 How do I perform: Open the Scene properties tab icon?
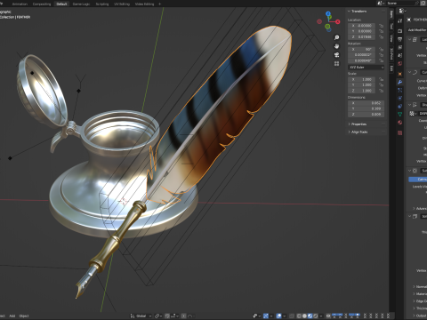(x=399, y=55)
